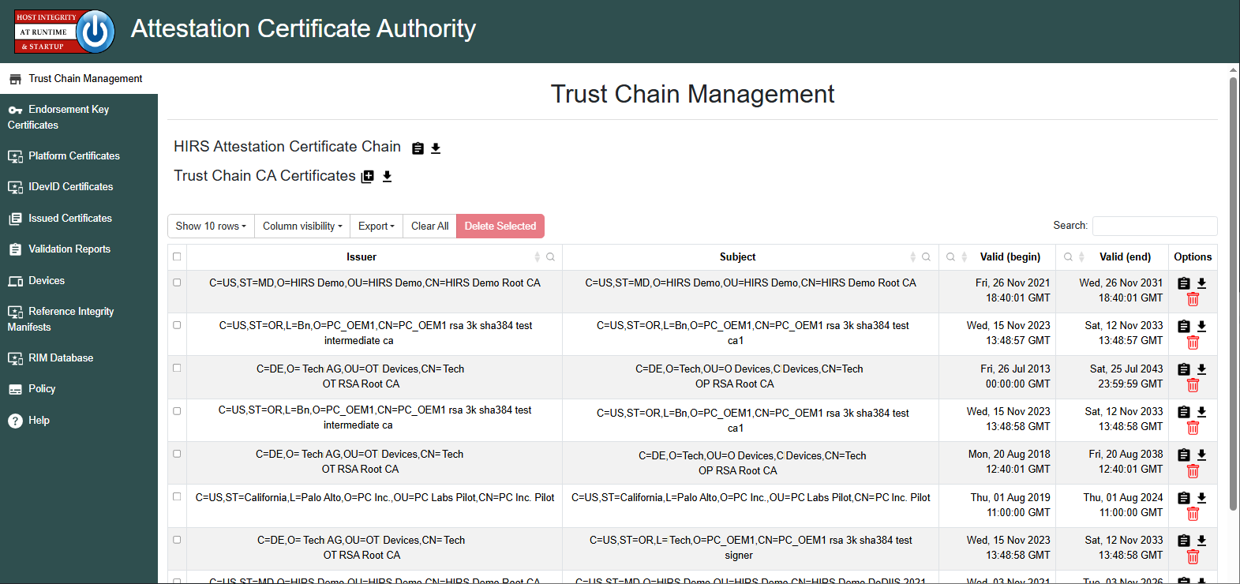The height and width of the screenshot is (584, 1240).
Task: View details of certificate valid from 13:48:57 GMT
Action: click(1184, 326)
